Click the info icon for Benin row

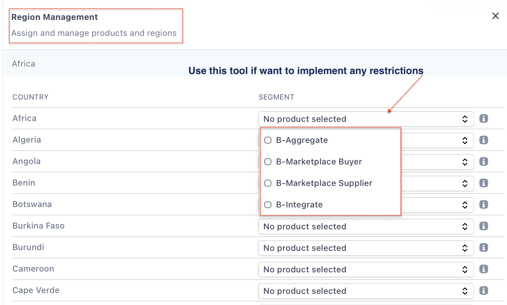pos(484,183)
